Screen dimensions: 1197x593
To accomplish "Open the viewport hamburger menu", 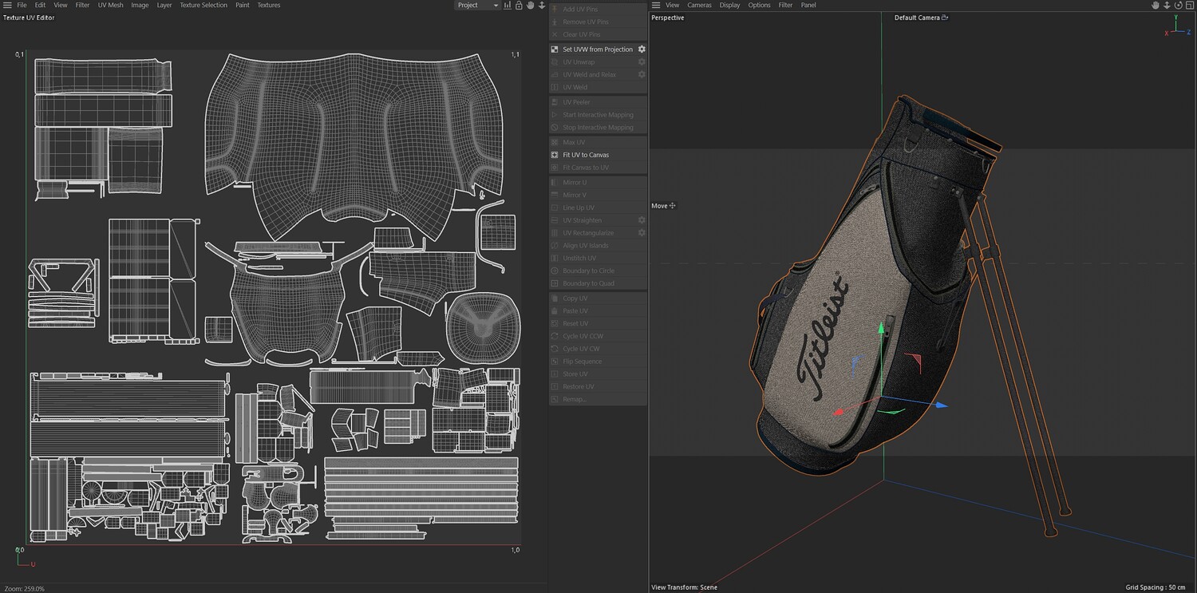I will click(x=656, y=5).
